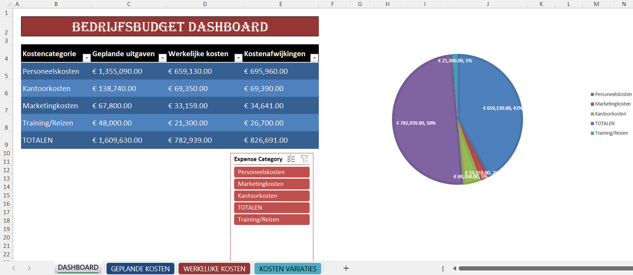Image resolution: width=633 pixels, height=275 pixels.
Task: Open Werkelijke kosten filter dropdown
Action: pos(238,58)
